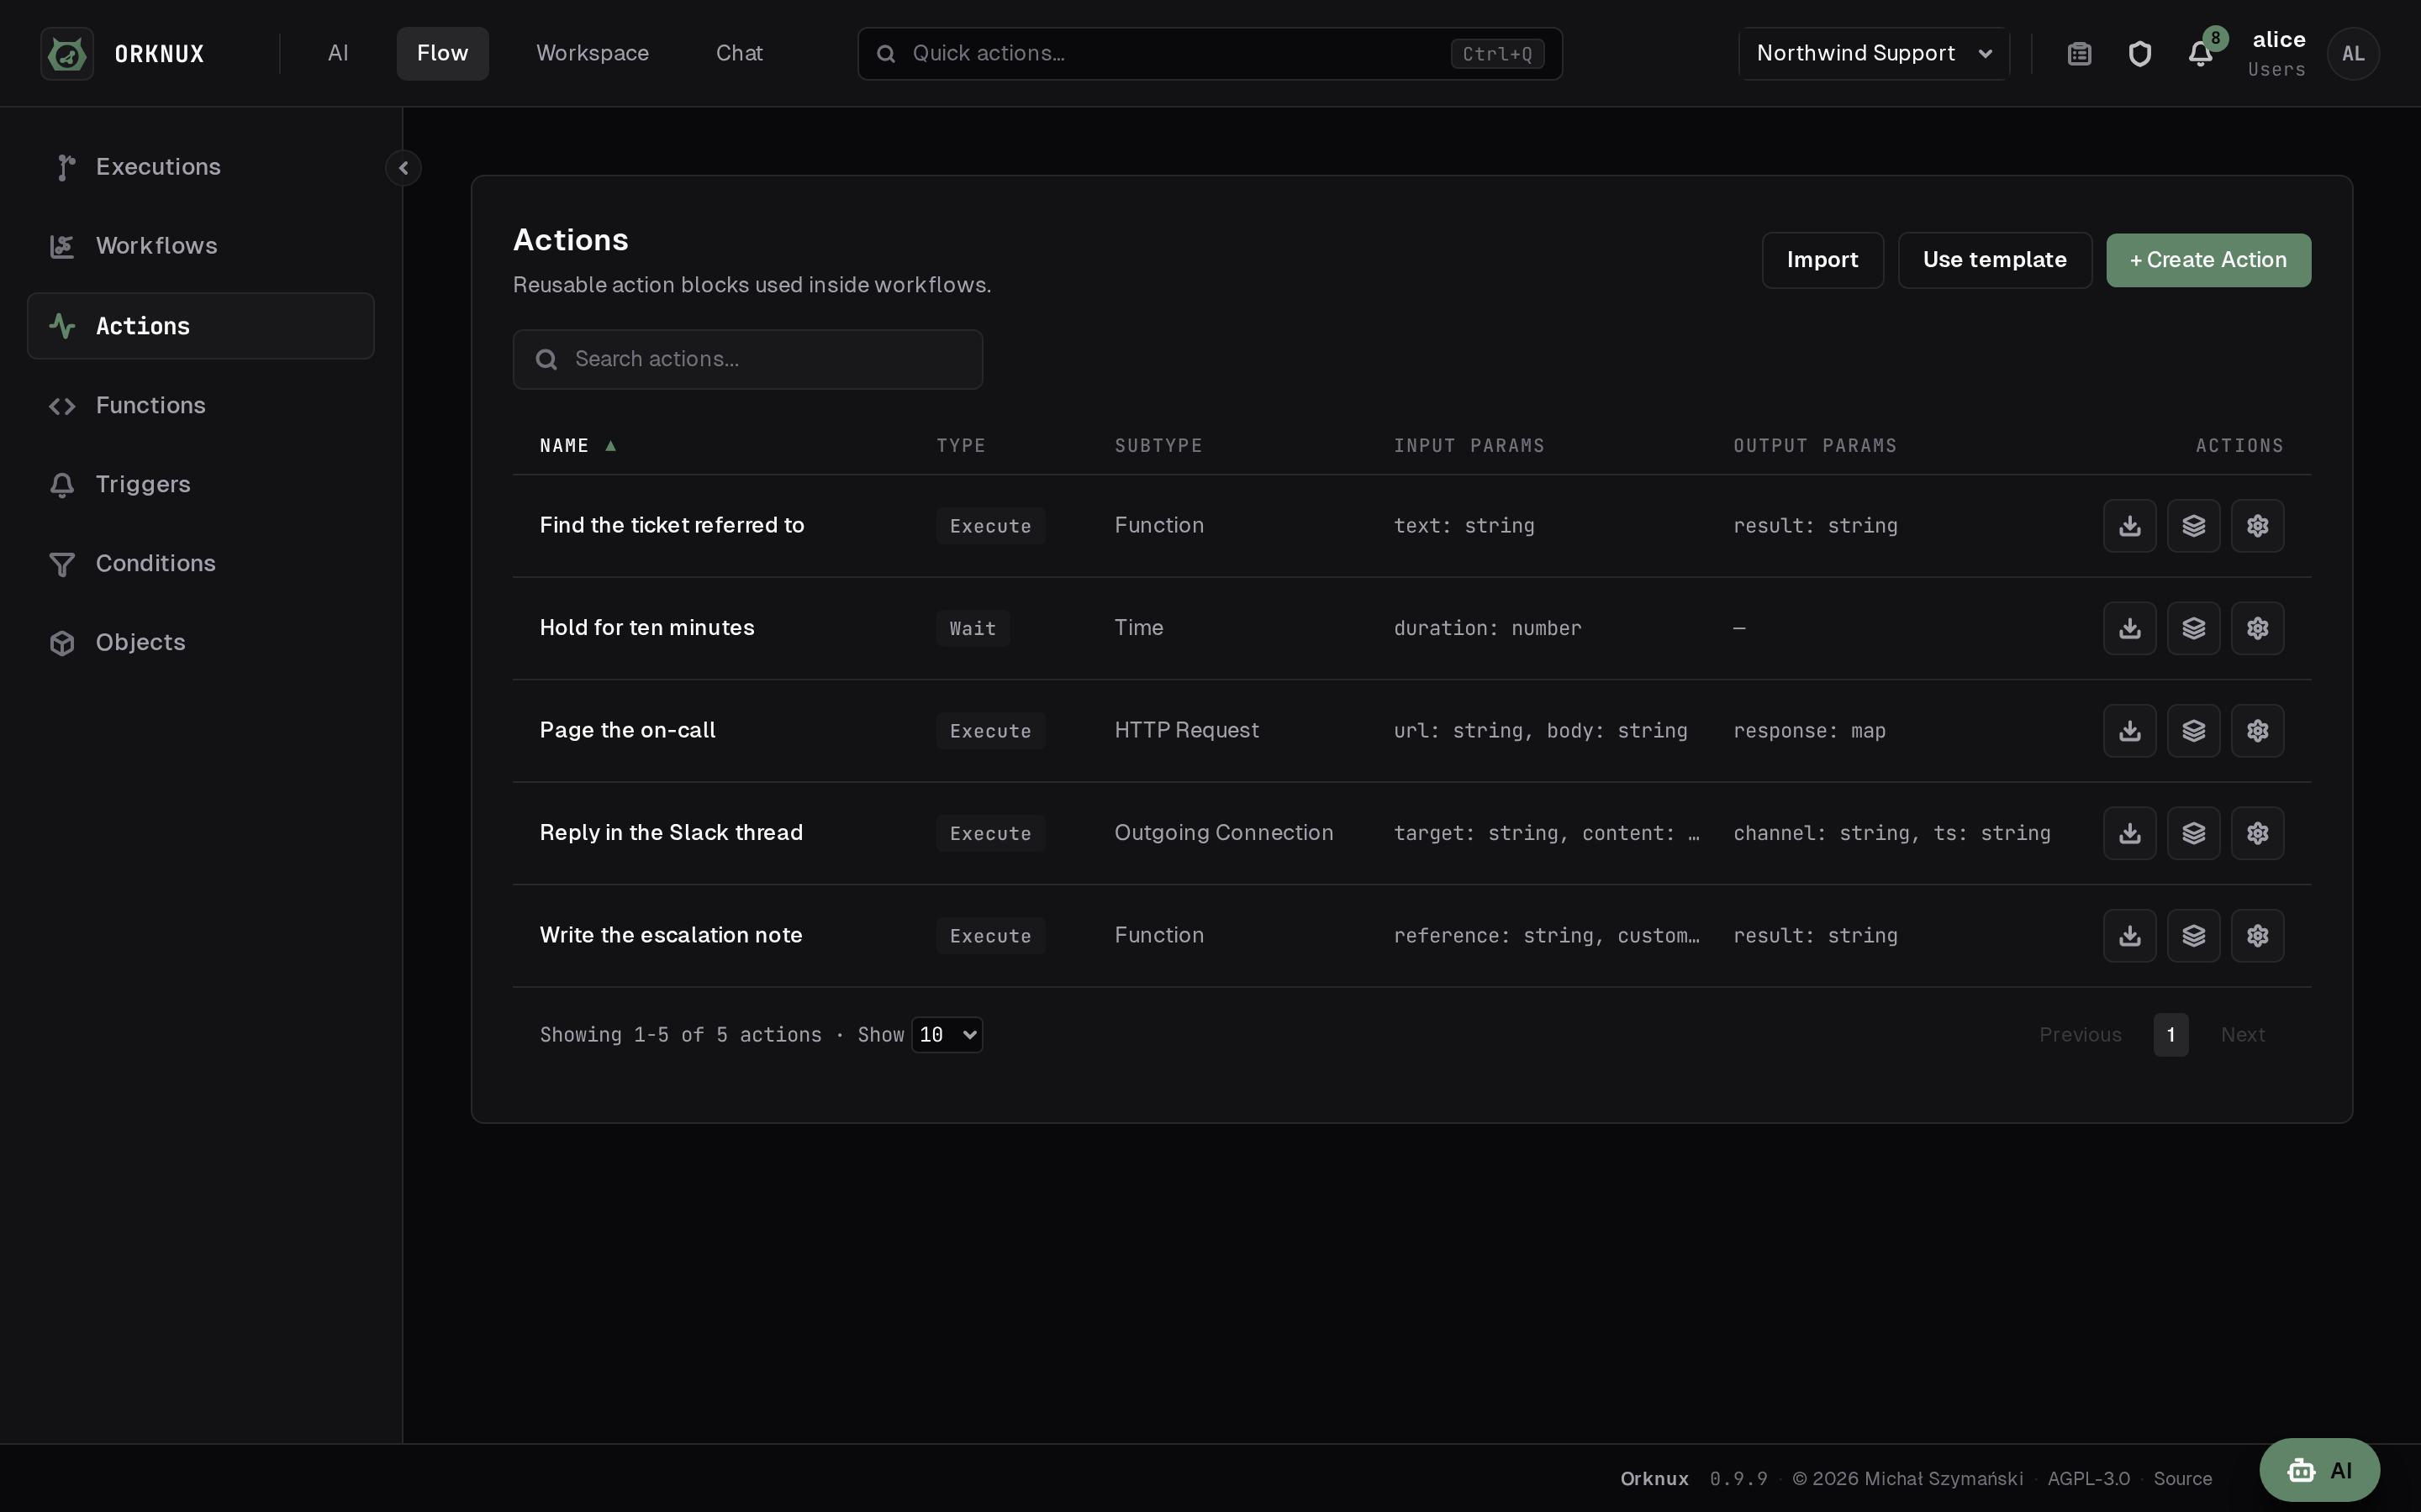Switch to the Flow tab
This screenshot has width=2421, height=1512.
coord(442,54)
